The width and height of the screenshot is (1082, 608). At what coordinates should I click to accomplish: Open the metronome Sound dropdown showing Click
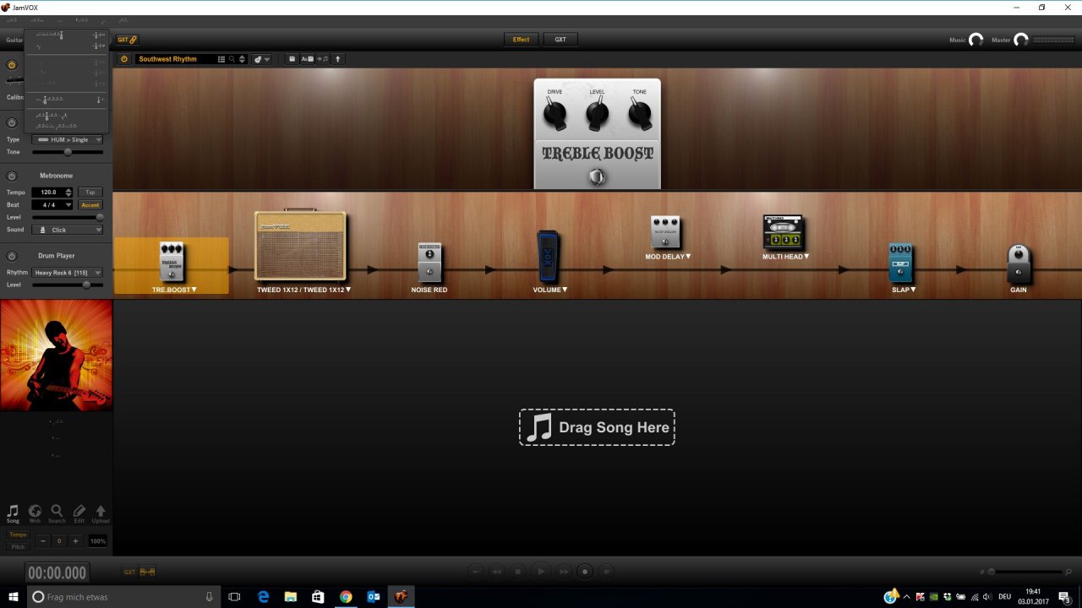(x=68, y=230)
